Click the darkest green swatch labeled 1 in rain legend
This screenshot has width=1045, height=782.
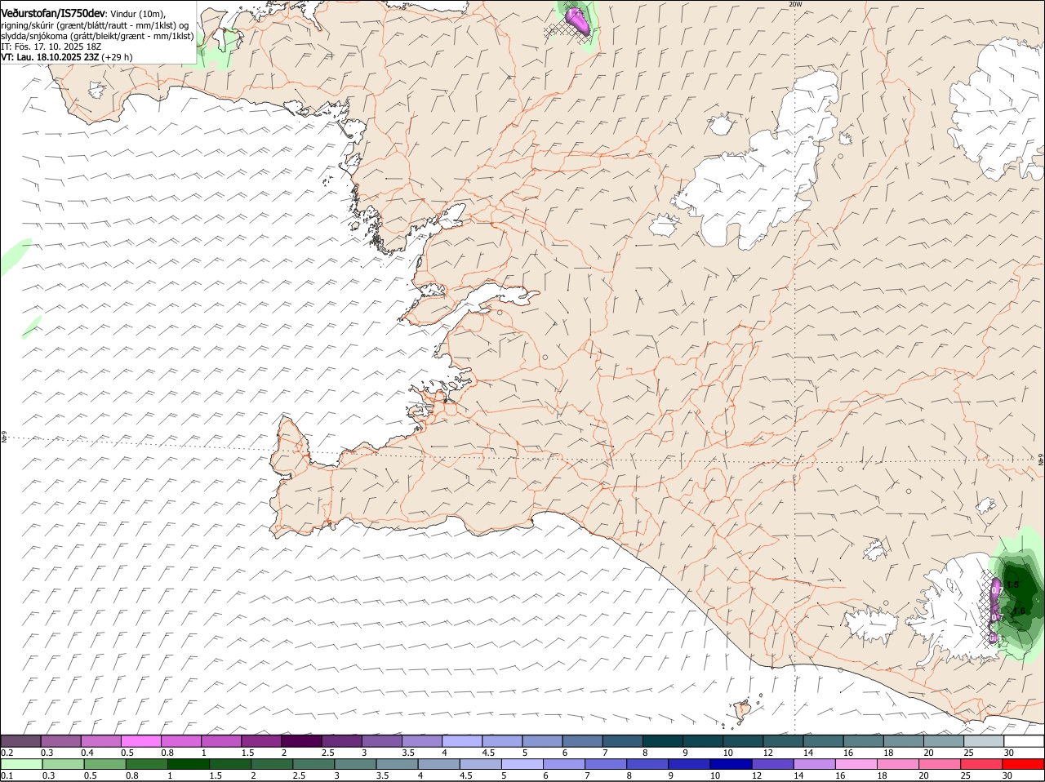(188, 764)
